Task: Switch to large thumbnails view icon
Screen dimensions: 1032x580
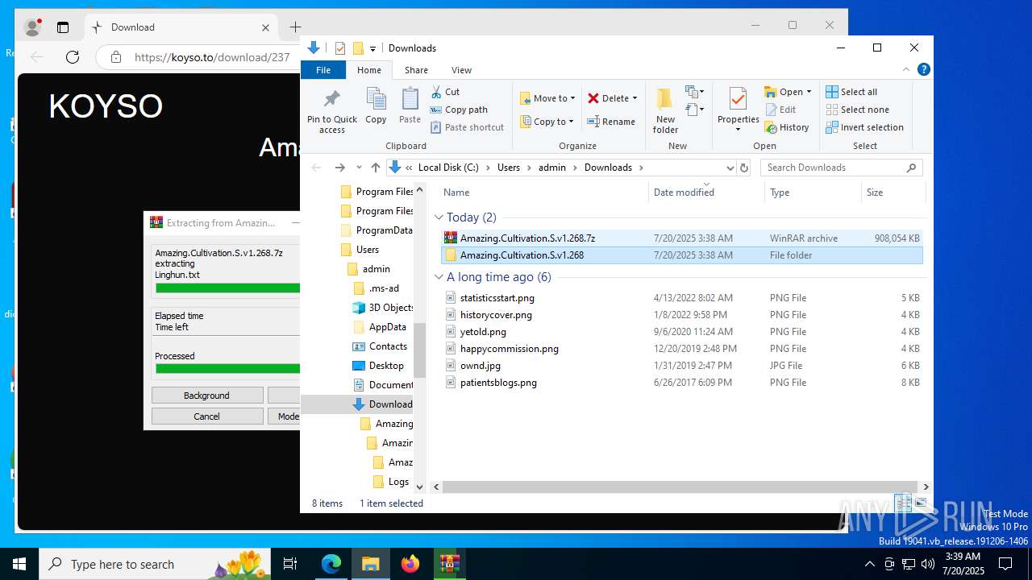Action: (x=920, y=503)
